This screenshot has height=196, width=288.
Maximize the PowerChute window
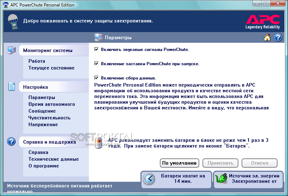coord(266,4)
